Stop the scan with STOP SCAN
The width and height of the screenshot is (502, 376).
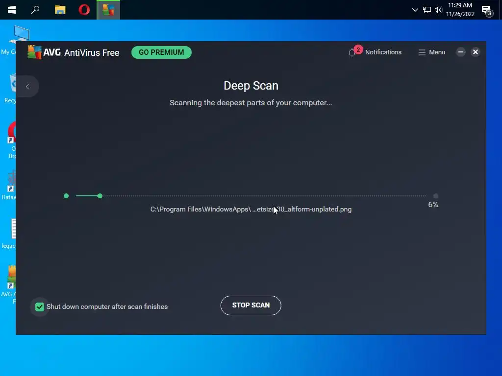pyautogui.click(x=251, y=305)
